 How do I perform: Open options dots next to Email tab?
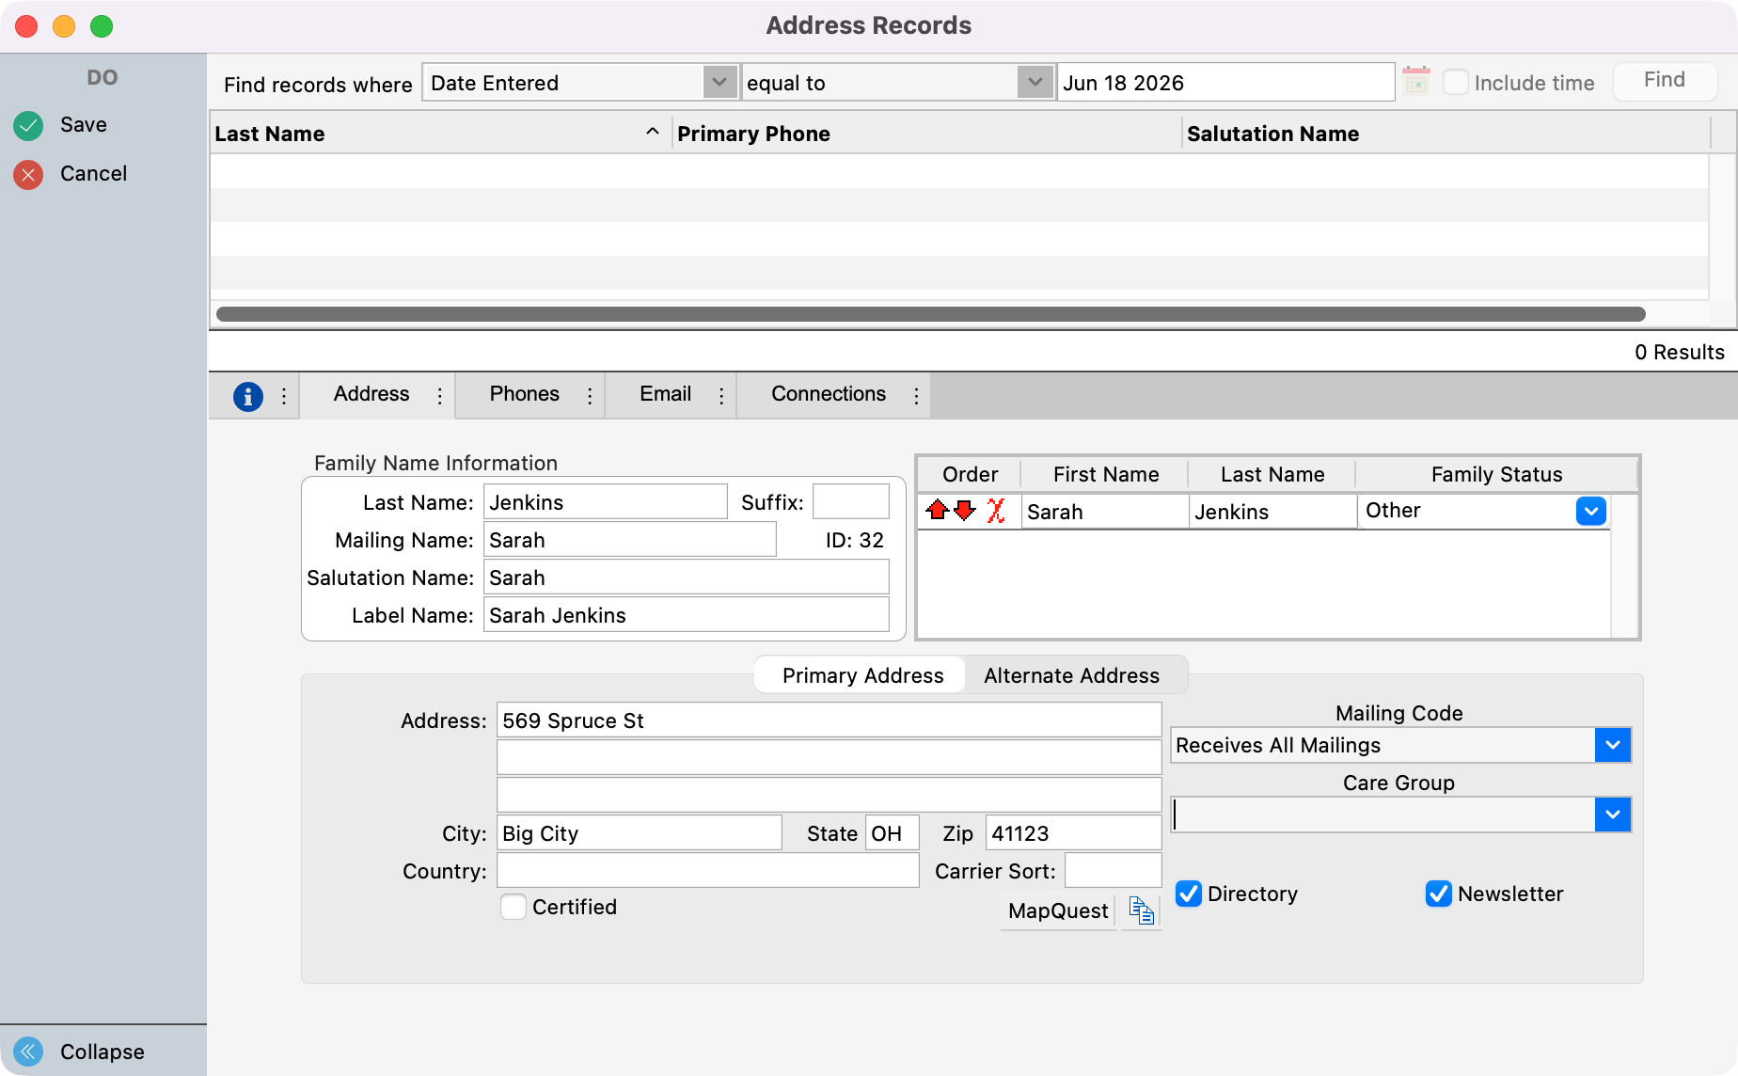tap(721, 396)
